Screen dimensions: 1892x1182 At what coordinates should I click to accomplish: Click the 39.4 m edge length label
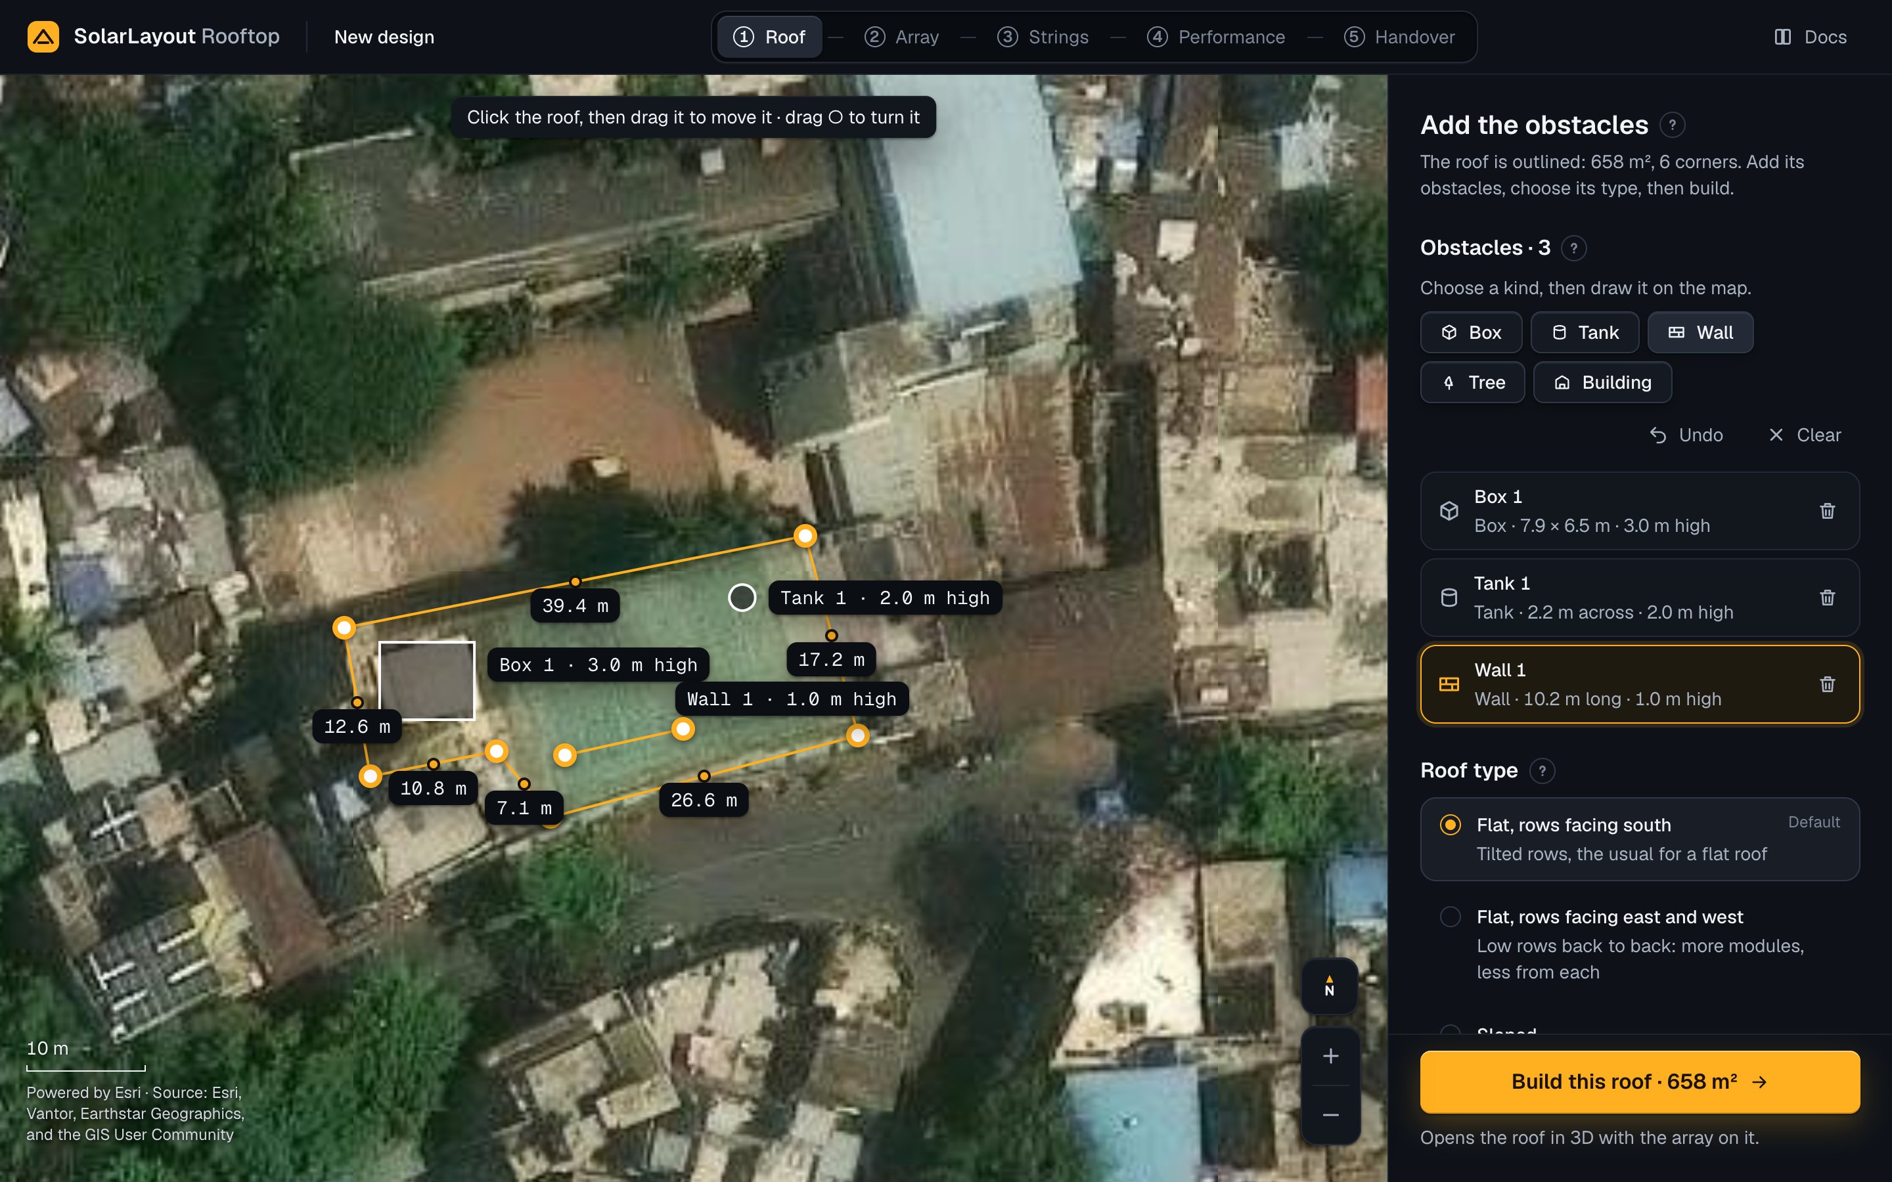pos(575,606)
